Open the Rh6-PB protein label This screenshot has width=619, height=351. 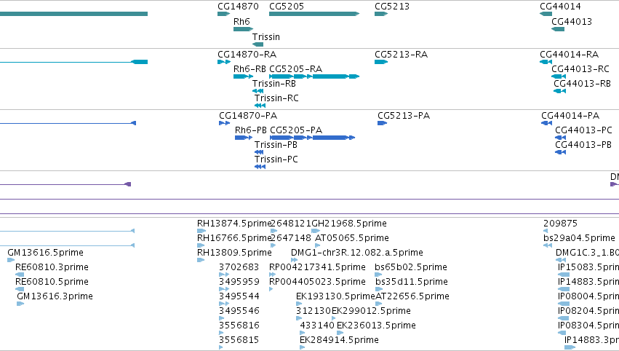click(x=251, y=130)
